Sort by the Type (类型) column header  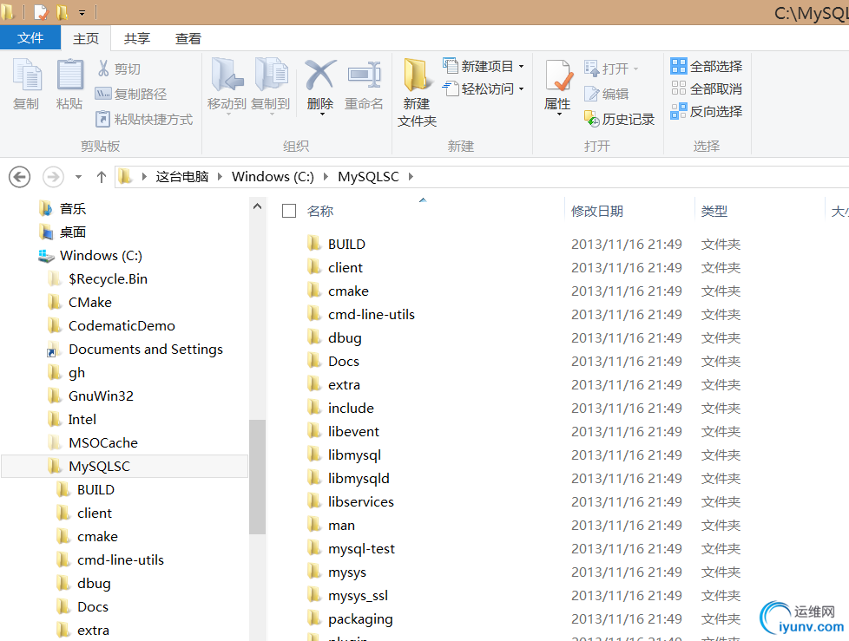pos(714,211)
